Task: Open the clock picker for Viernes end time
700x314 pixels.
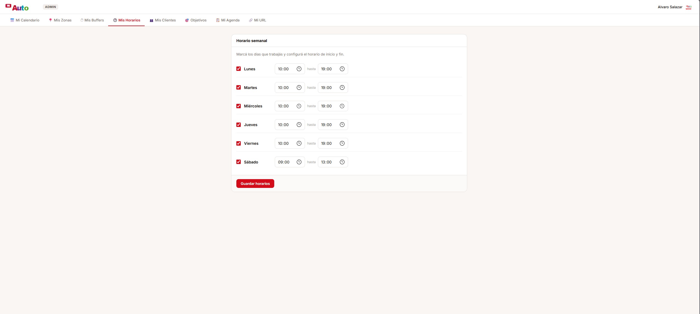Action: pyautogui.click(x=342, y=143)
